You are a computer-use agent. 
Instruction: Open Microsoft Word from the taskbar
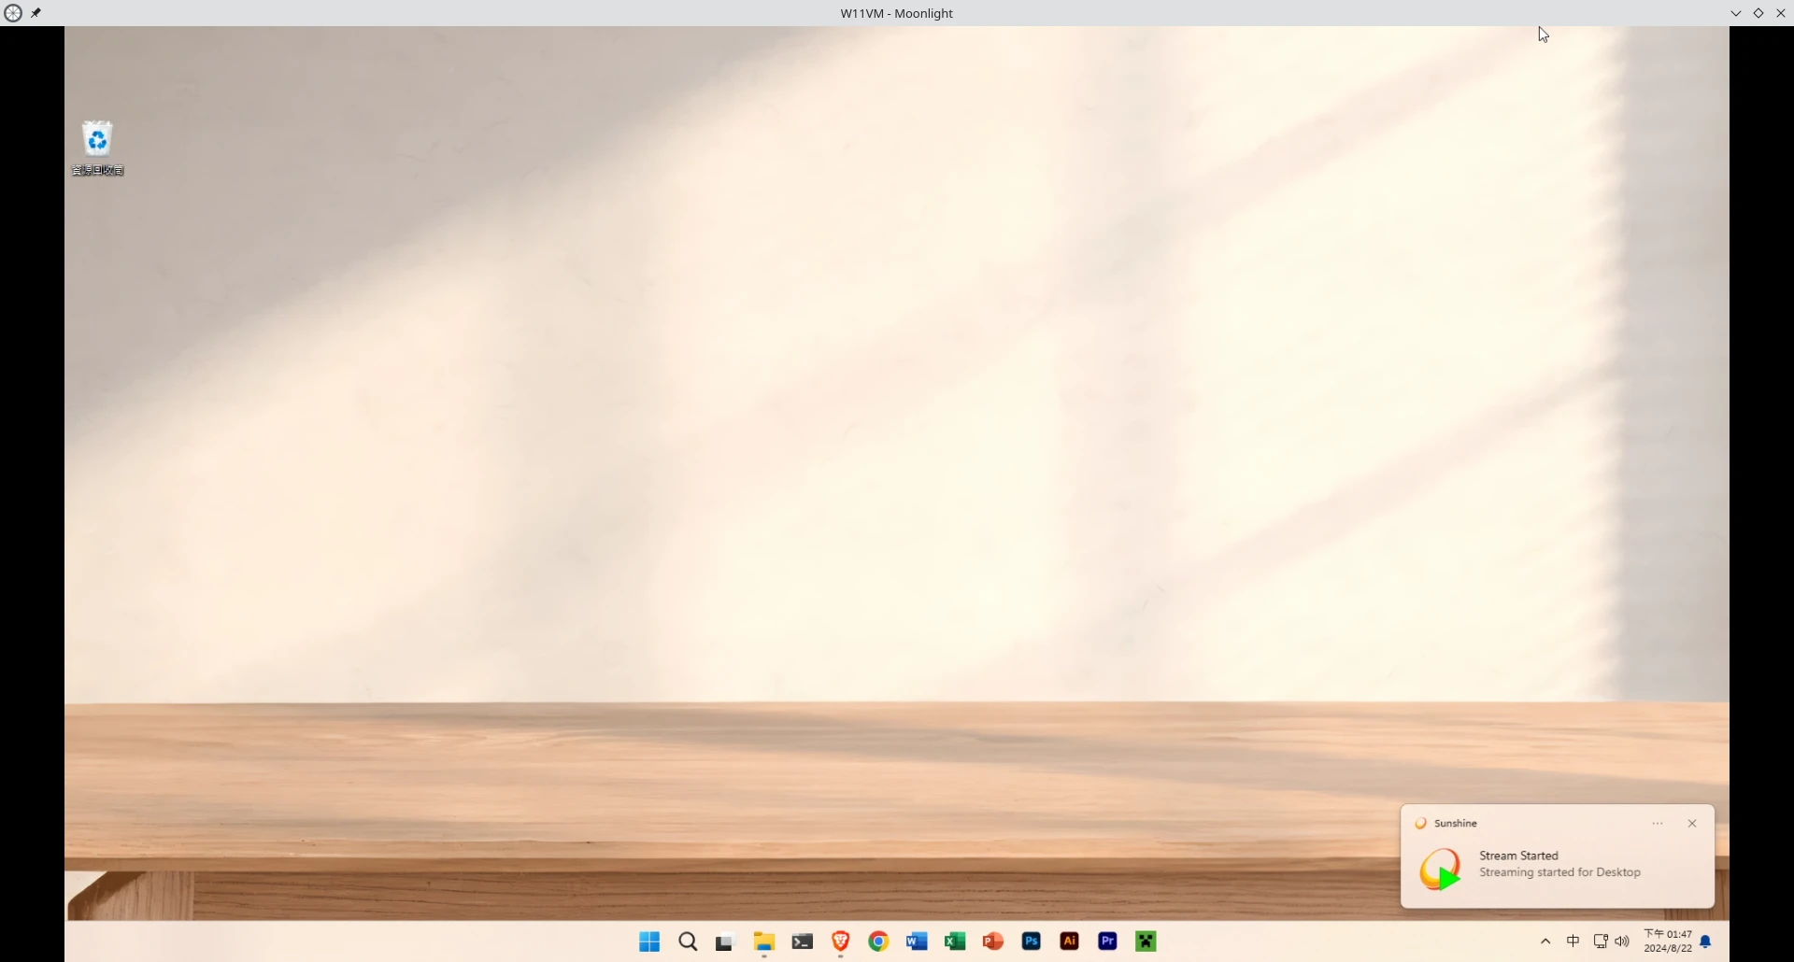click(x=917, y=941)
